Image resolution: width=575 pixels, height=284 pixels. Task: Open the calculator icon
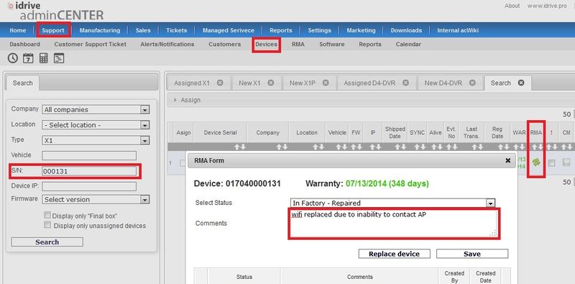(44, 58)
